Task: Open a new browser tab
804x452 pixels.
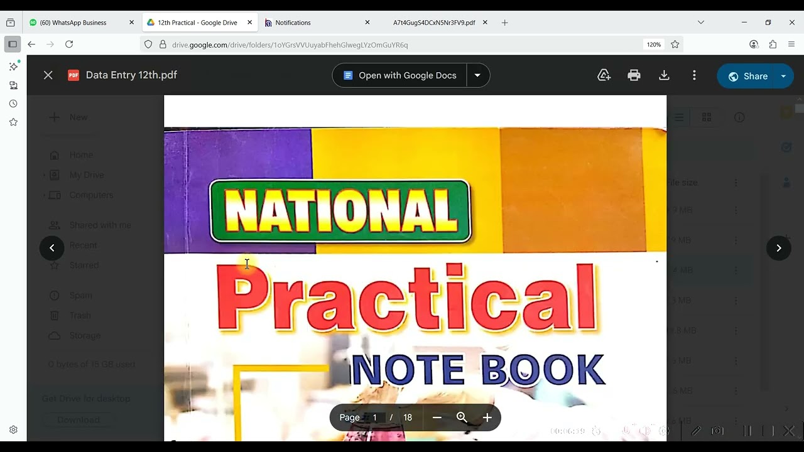Action: pos(504,23)
